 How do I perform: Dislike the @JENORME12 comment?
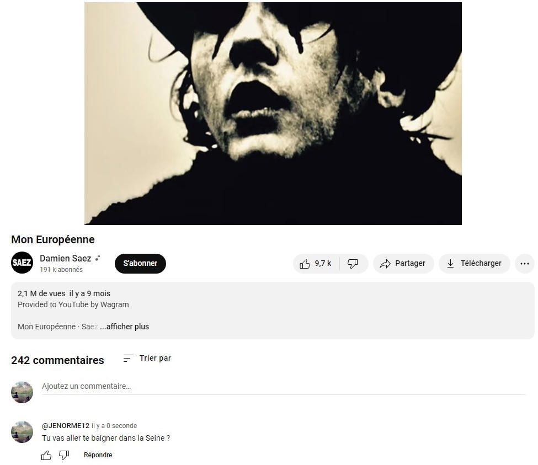coord(64,455)
